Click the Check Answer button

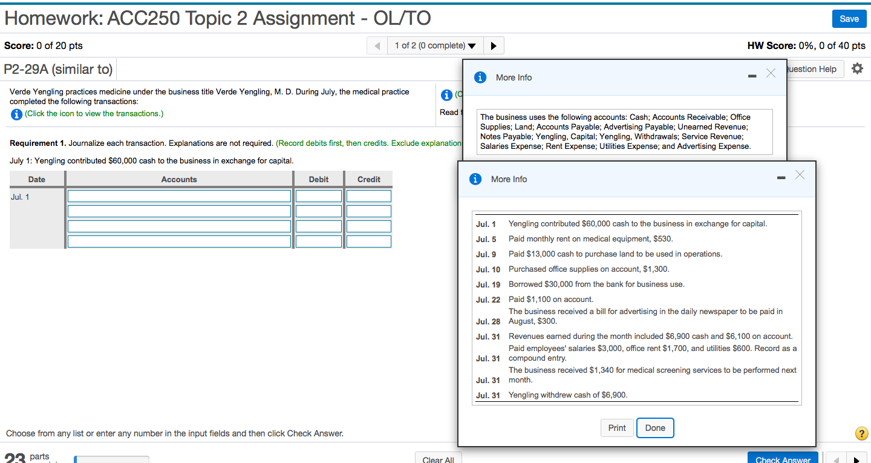click(783, 459)
